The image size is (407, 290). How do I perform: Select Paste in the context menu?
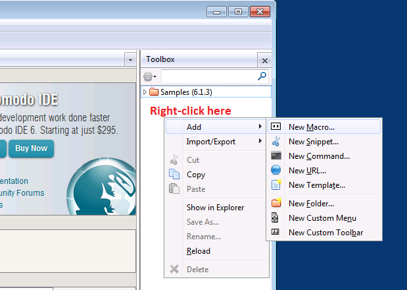pos(216,189)
